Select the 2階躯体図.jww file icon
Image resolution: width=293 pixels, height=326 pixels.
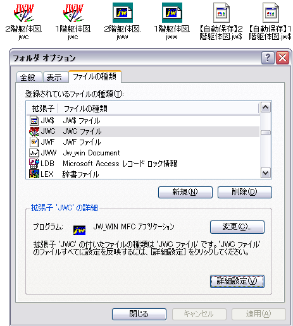pos(123,13)
